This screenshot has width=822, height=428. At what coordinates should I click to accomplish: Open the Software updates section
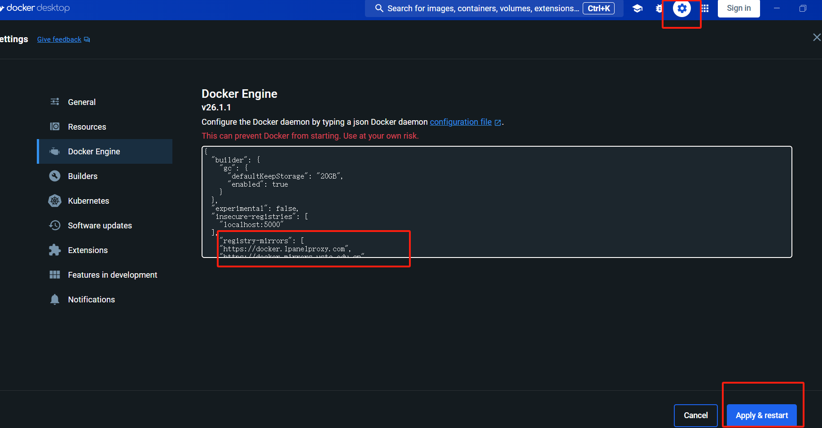click(105, 225)
